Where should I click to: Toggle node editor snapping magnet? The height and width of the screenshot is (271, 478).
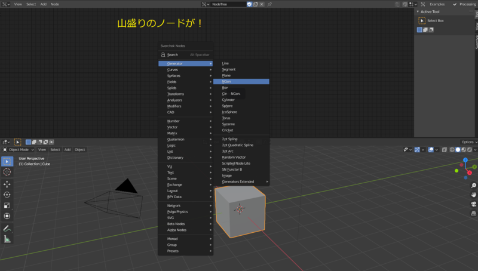point(405,4)
